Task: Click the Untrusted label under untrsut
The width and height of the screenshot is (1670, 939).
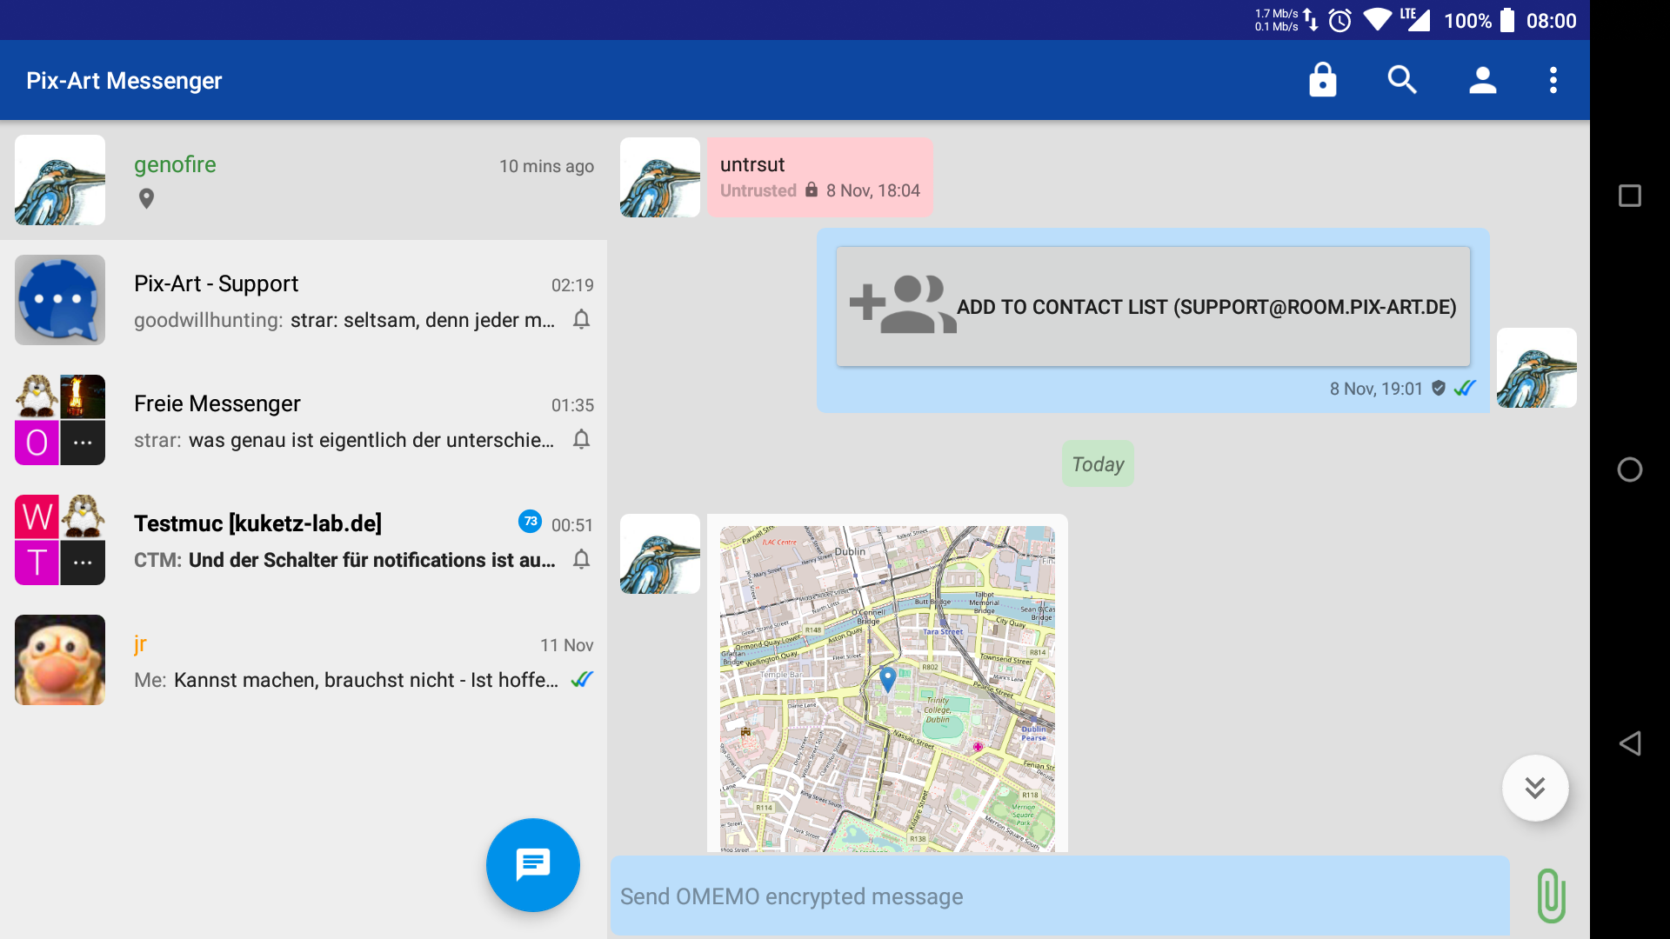Action: (x=758, y=190)
